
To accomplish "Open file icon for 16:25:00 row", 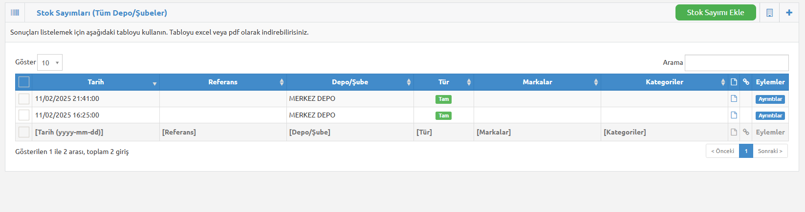I will (734, 115).
